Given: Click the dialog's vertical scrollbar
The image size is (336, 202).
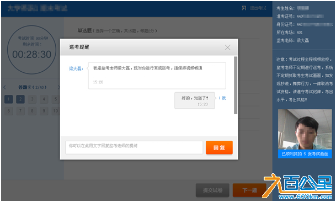Looking at the screenshot, I should tap(236, 85).
